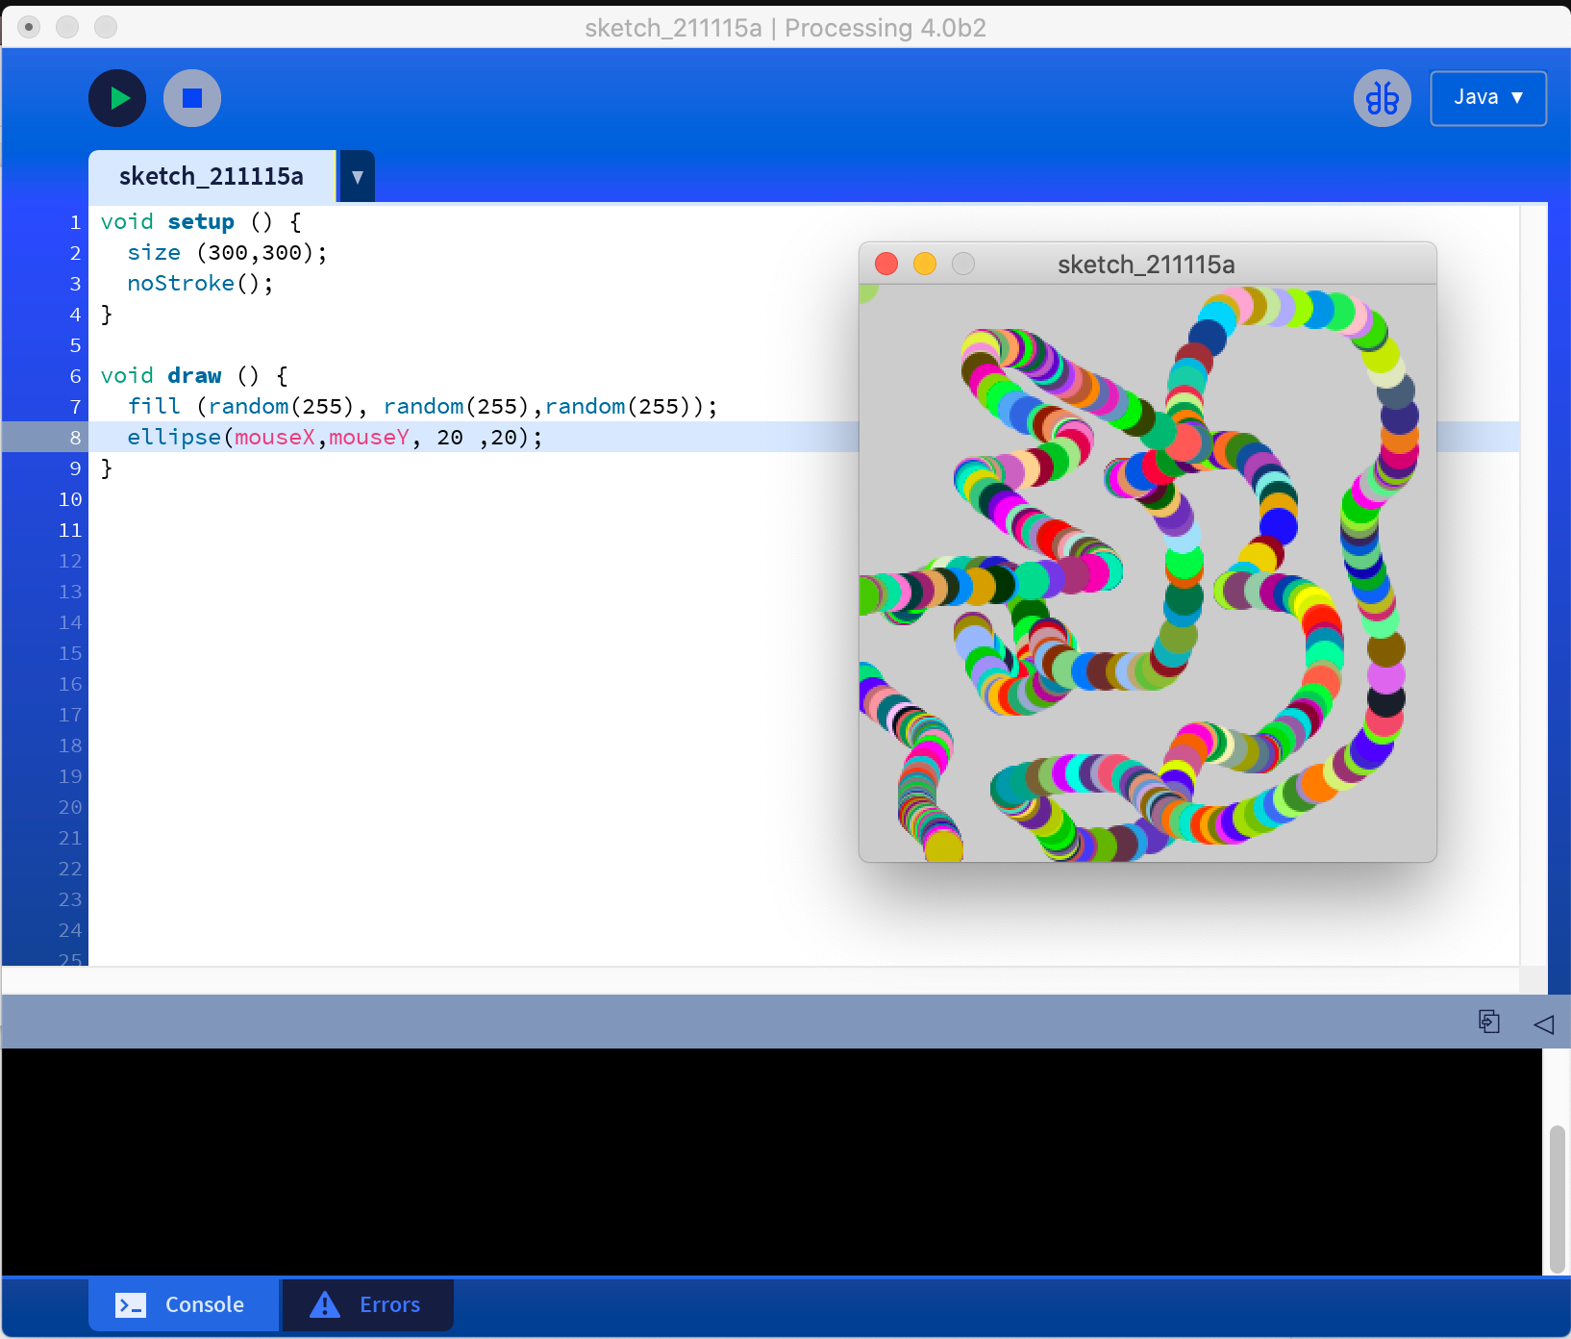This screenshot has height=1339, width=1571.
Task: Open the Java mode dropdown
Action: (1487, 98)
